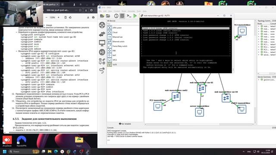This screenshot has height=155, width=276.
Task: Expand server node row in Topology Summary
Action: coord(259,55)
